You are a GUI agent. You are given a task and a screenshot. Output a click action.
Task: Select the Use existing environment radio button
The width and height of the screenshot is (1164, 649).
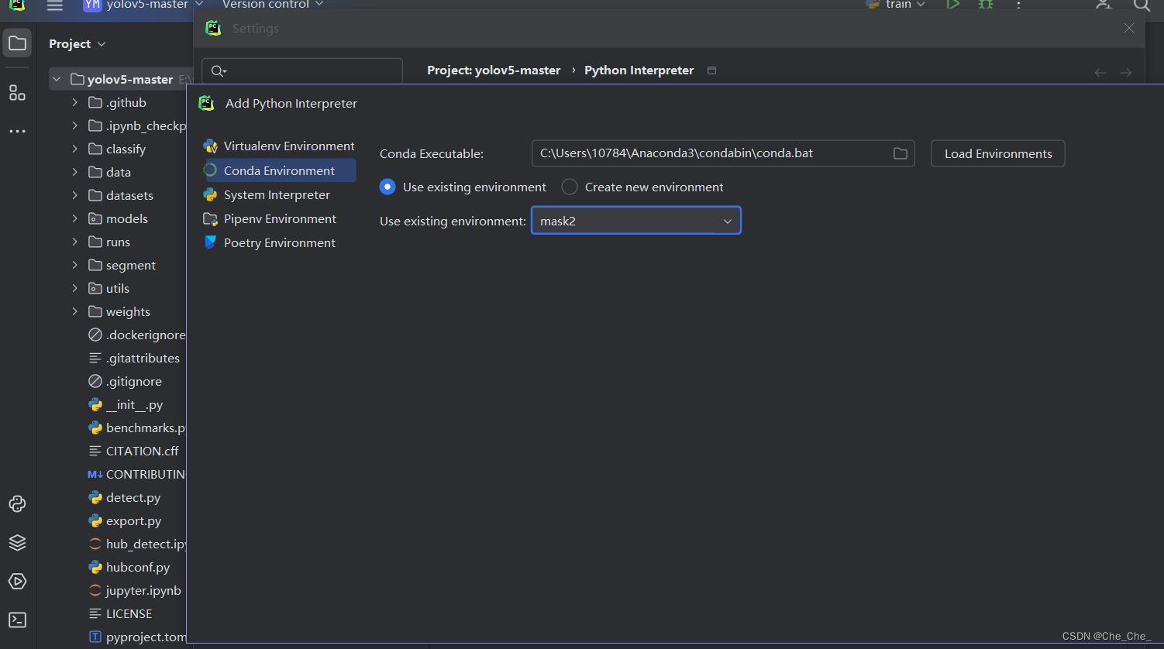click(387, 187)
